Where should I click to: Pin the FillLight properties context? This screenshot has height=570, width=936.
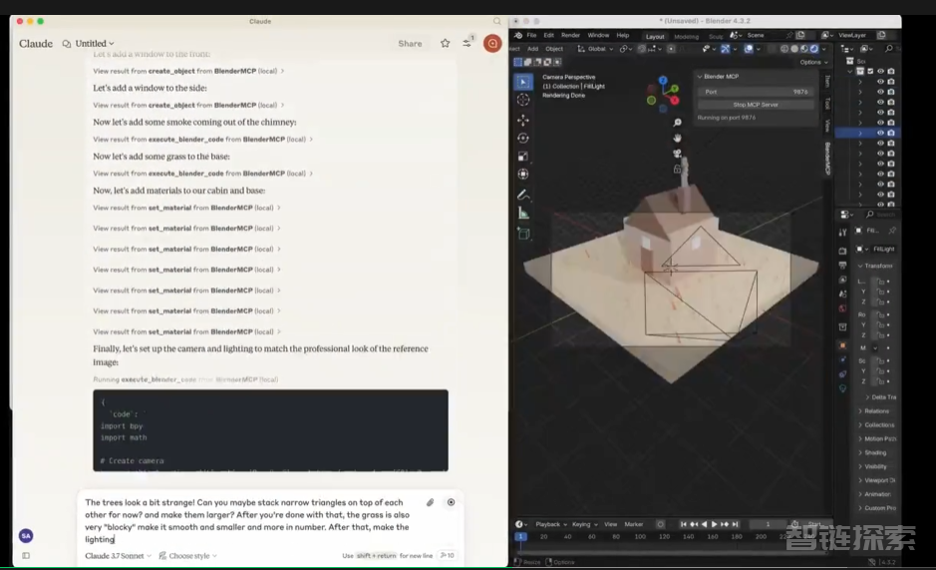point(892,230)
